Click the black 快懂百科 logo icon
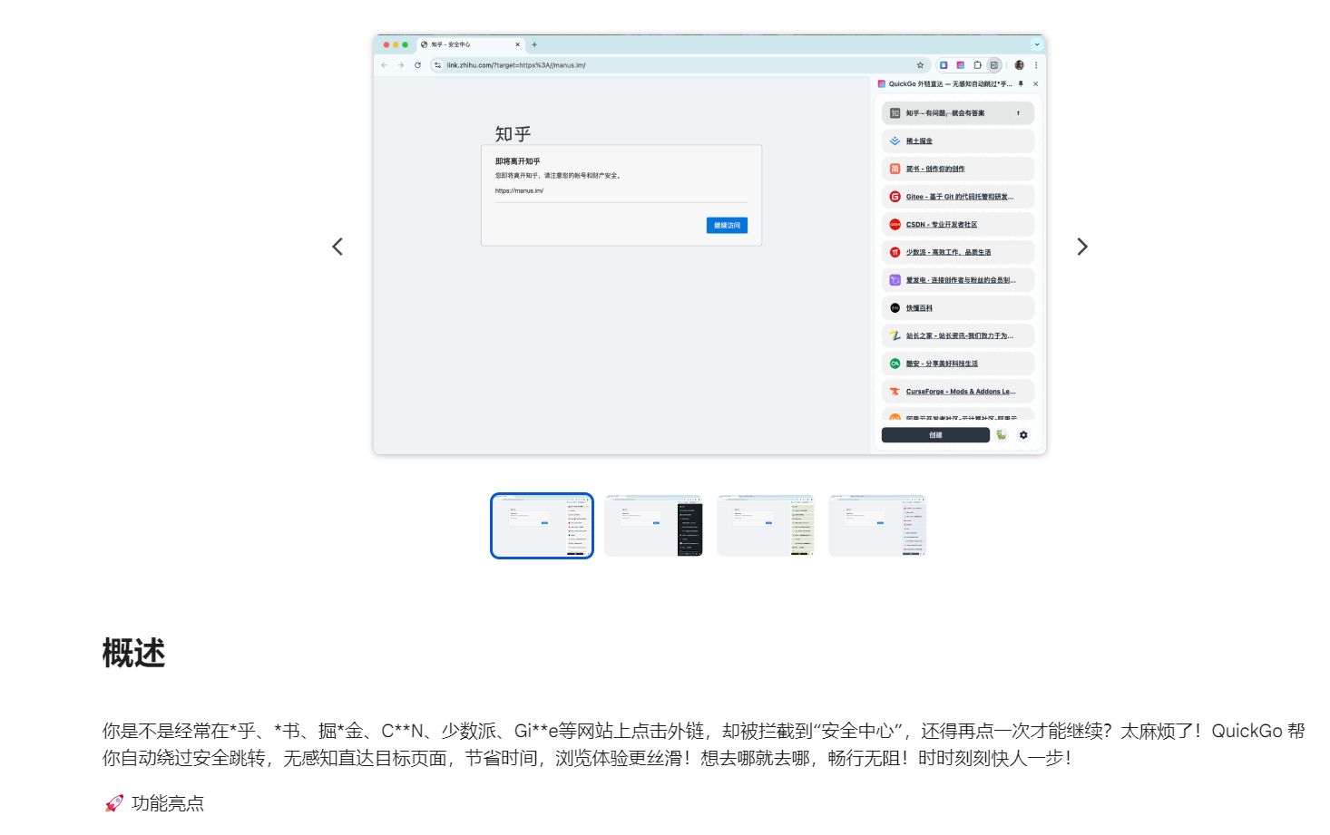The height and width of the screenshot is (835, 1330). [895, 308]
